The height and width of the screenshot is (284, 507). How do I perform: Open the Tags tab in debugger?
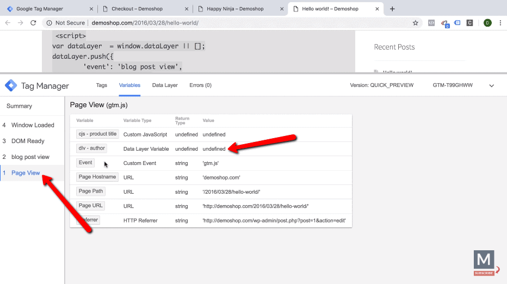click(x=102, y=85)
